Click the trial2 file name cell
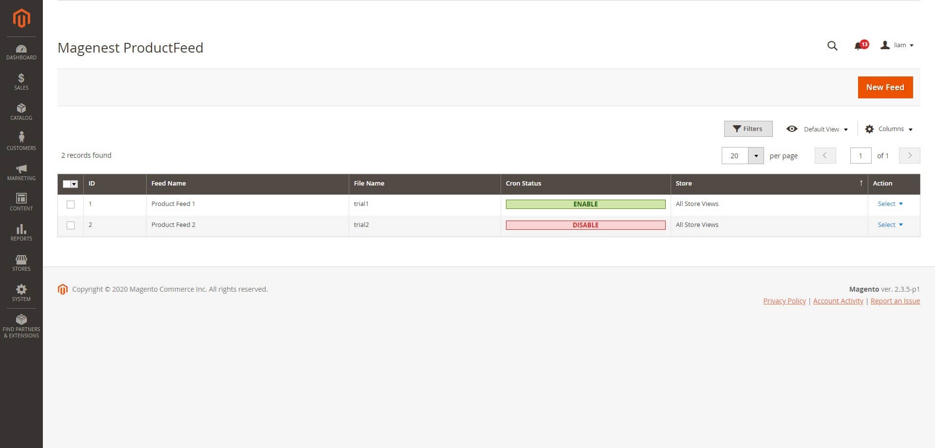 pyautogui.click(x=425, y=225)
